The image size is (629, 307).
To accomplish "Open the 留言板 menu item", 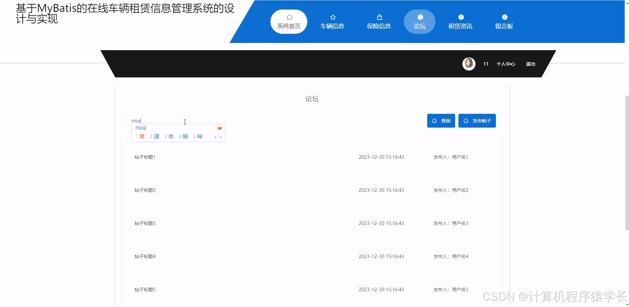I will coord(504,22).
